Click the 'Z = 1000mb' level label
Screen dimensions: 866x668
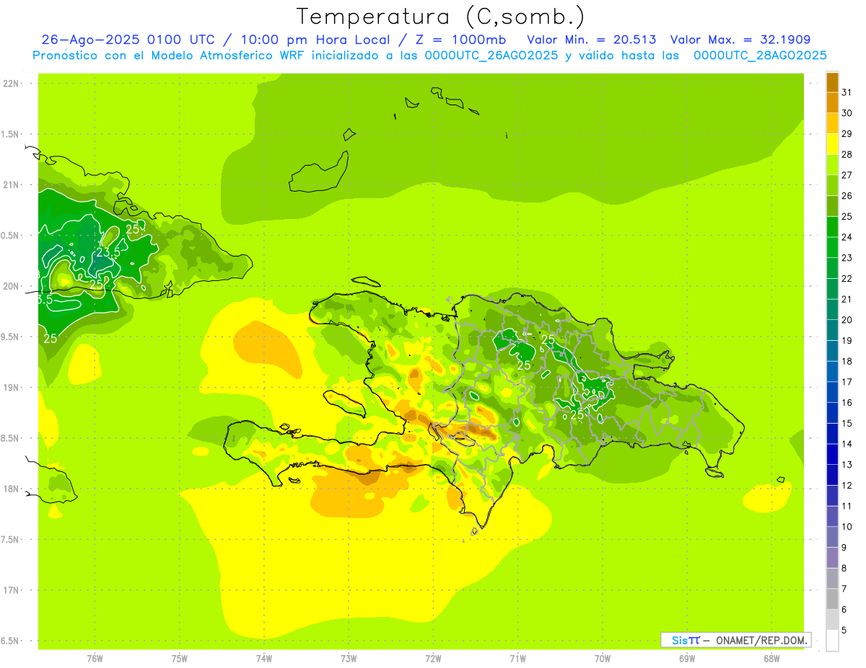(x=462, y=40)
